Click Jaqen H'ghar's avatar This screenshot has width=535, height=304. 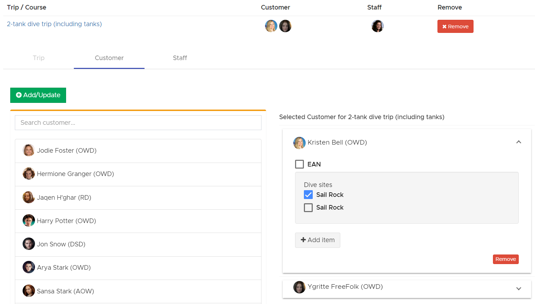[x=29, y=197]
